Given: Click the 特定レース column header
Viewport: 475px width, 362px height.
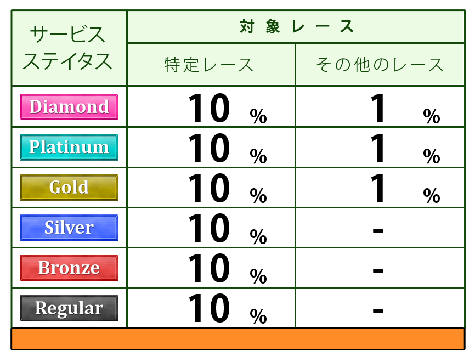Looking at the screenshot, I should (x=210, y=65).
